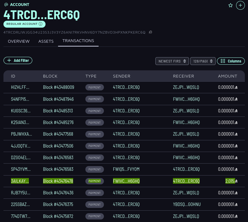The image size is (248, 222).
Task: Open transaction 225SBAZ...
Action: pos(20,204)
